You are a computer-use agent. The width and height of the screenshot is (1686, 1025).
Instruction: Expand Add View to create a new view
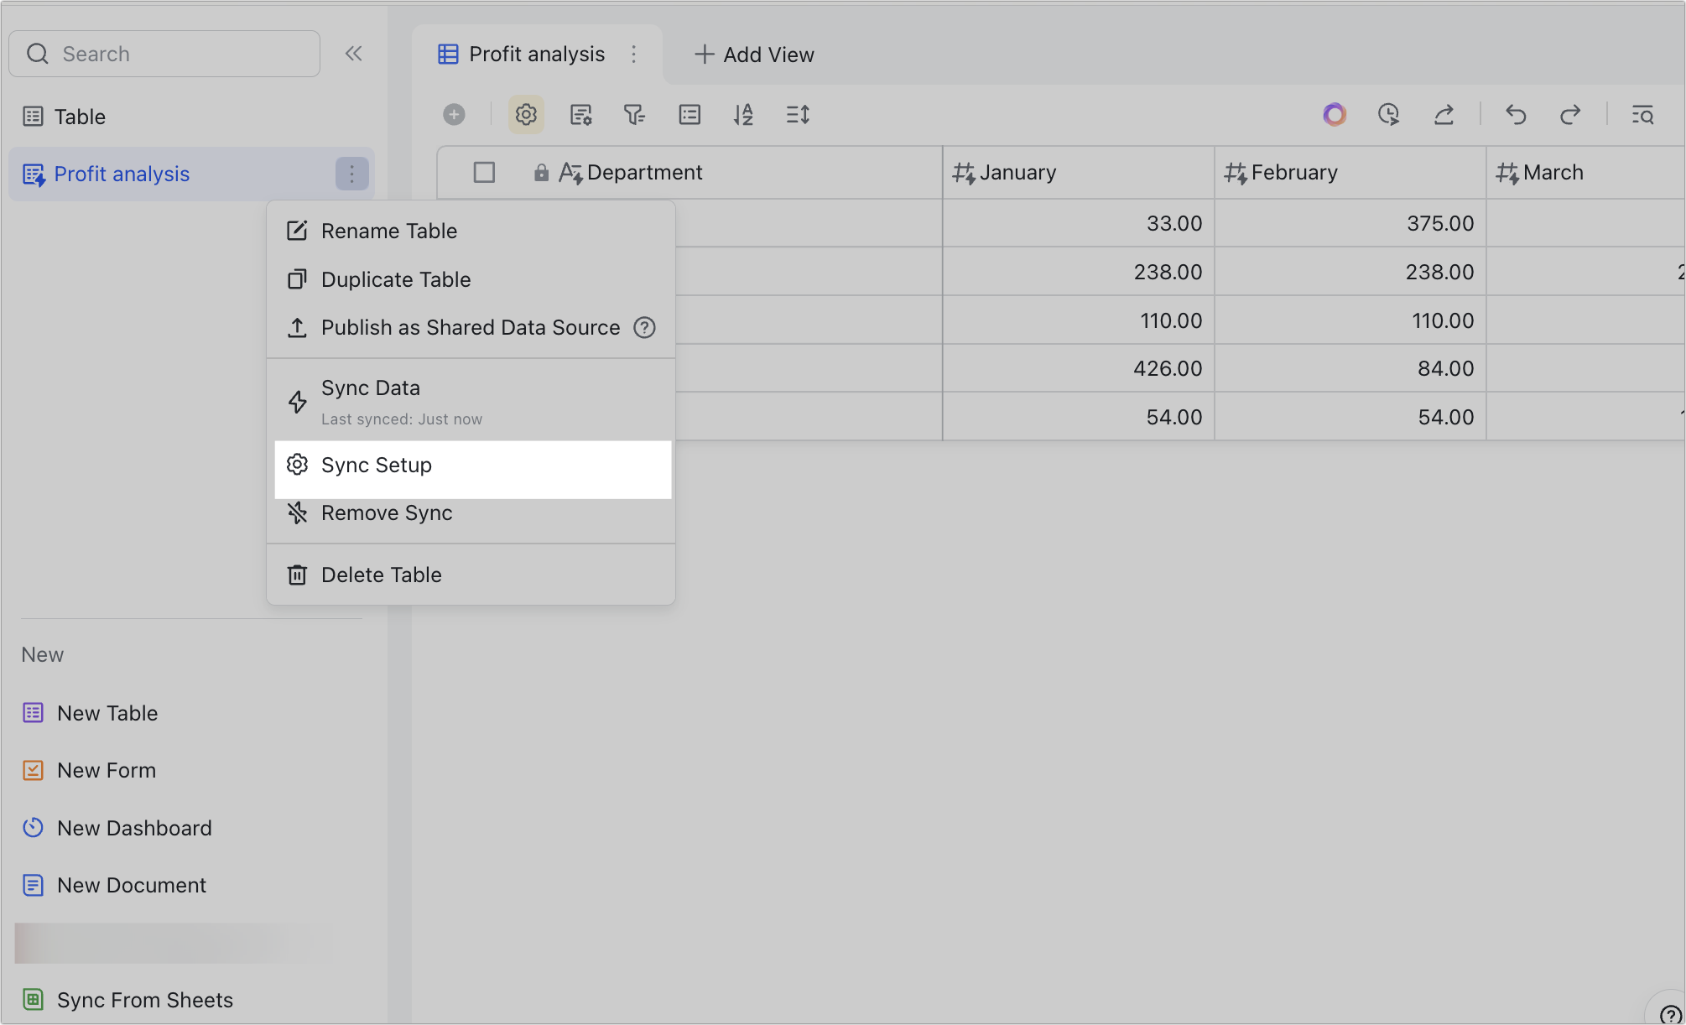(752, 54)
